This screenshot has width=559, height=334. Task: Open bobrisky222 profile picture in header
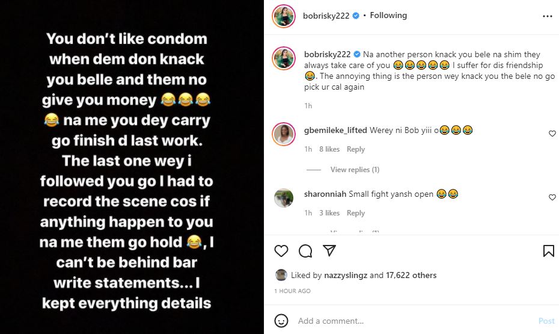[x=283, y=17]
